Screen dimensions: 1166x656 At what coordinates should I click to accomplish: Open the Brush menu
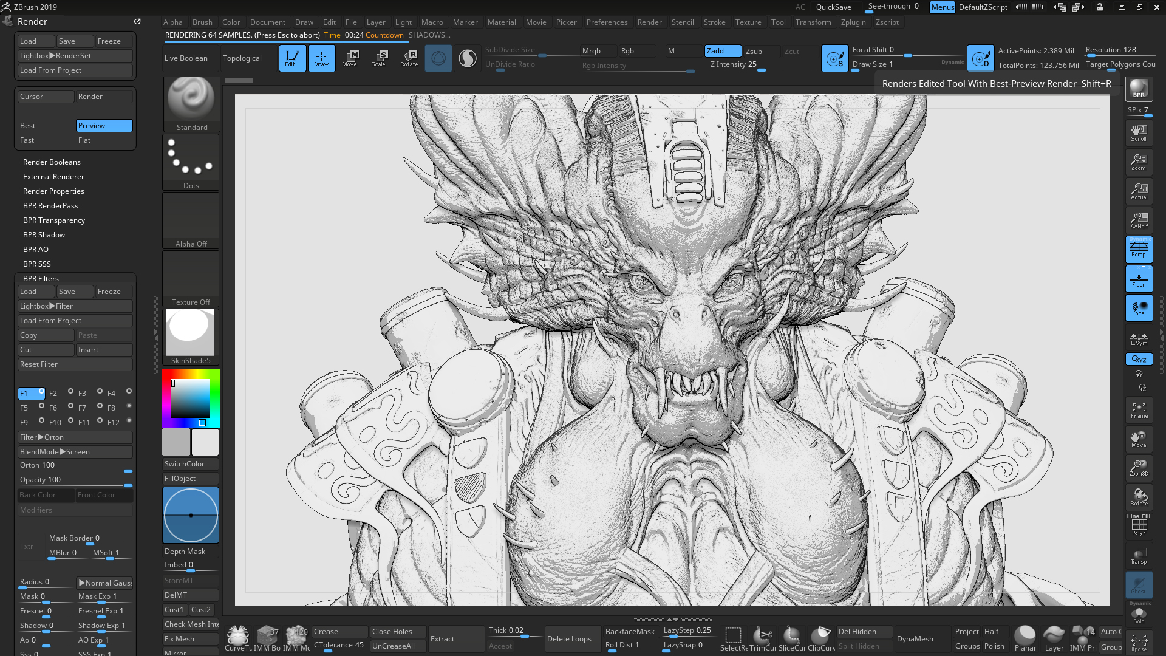pyautogui.click(x=202, y=22)
